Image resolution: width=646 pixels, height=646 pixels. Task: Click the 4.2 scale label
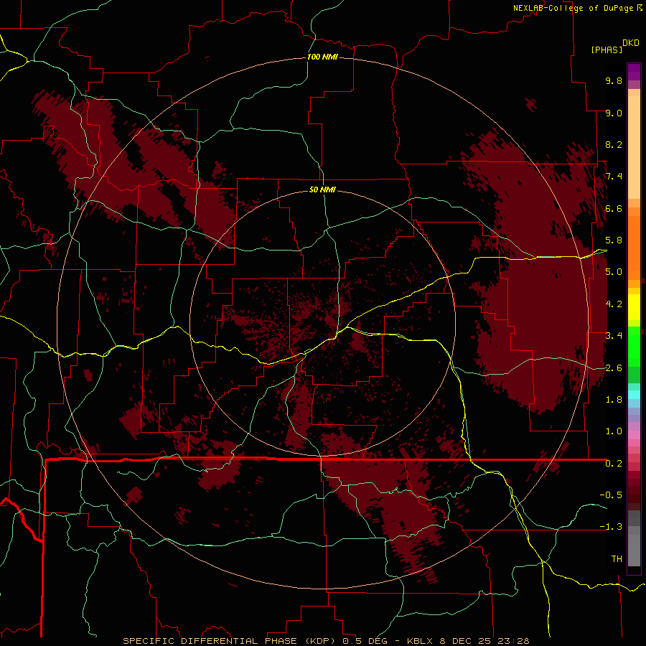[x=614, y=304]
